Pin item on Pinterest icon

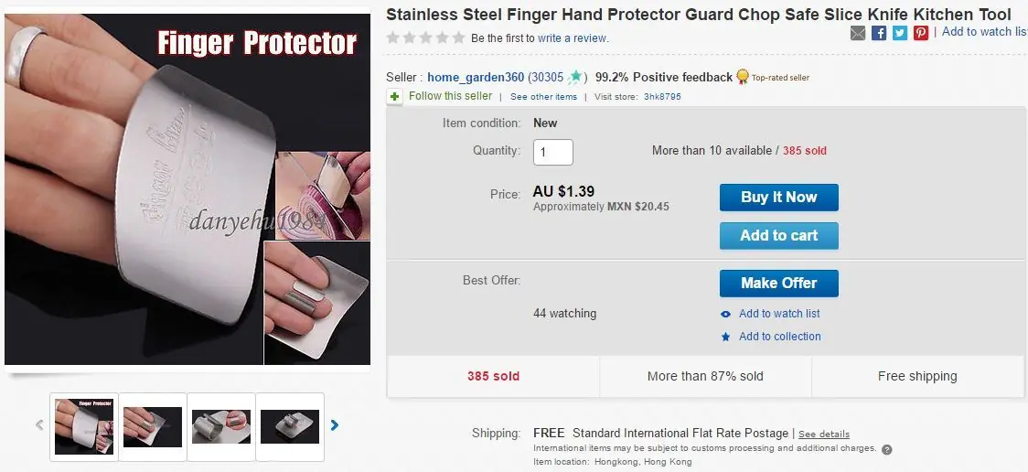(921, 33)
